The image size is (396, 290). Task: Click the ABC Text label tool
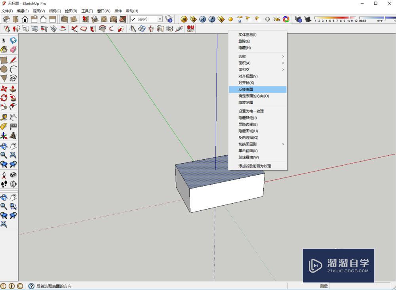point(13,126)
